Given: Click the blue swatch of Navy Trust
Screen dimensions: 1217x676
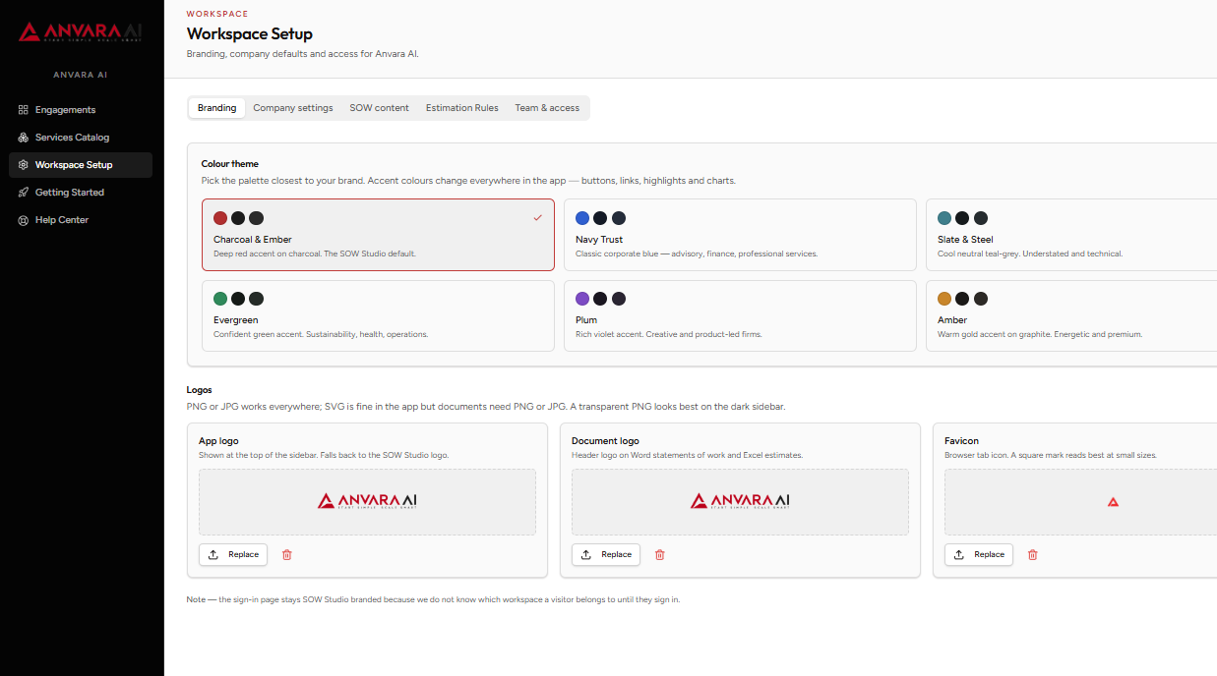Looking at the screenshot, I should pyautogui.click(x=582, y=218).
